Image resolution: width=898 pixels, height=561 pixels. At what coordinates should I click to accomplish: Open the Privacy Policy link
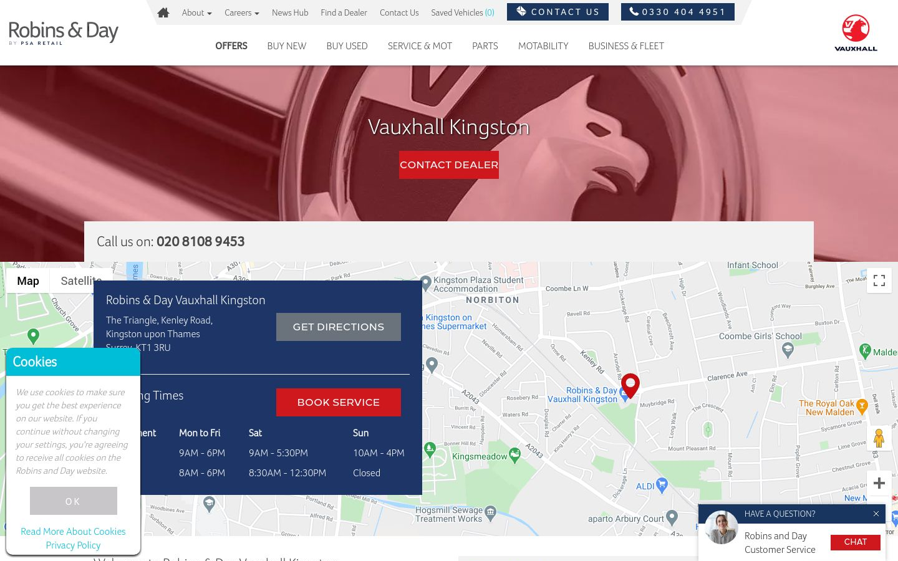pos(73,545)
